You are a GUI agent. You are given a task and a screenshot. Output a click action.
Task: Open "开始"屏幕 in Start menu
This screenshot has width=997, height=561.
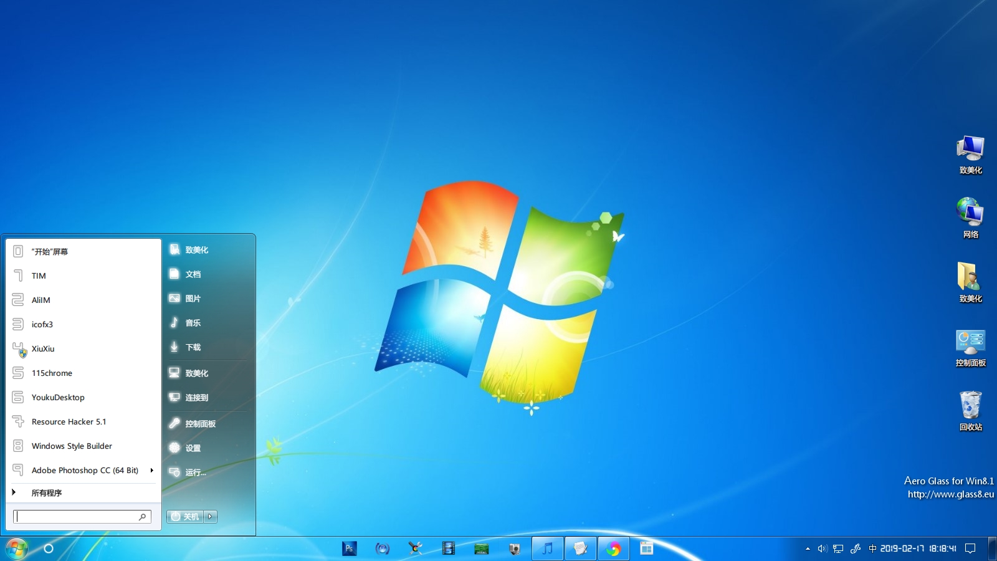(x=83, y=251)
